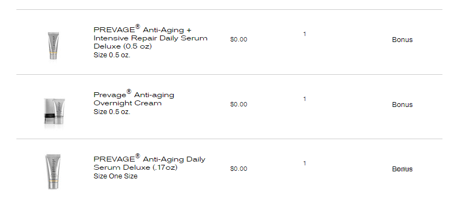This screenshot has height=203, width=455.
Task: Click the $0.00 price of Intensive Repair Serum
Action: pos(239,39)
